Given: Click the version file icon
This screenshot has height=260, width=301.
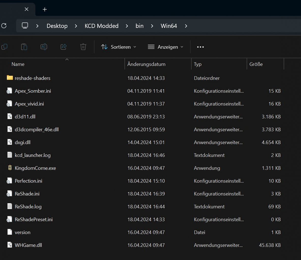Looking at the screenshot, I should point(10,232).
